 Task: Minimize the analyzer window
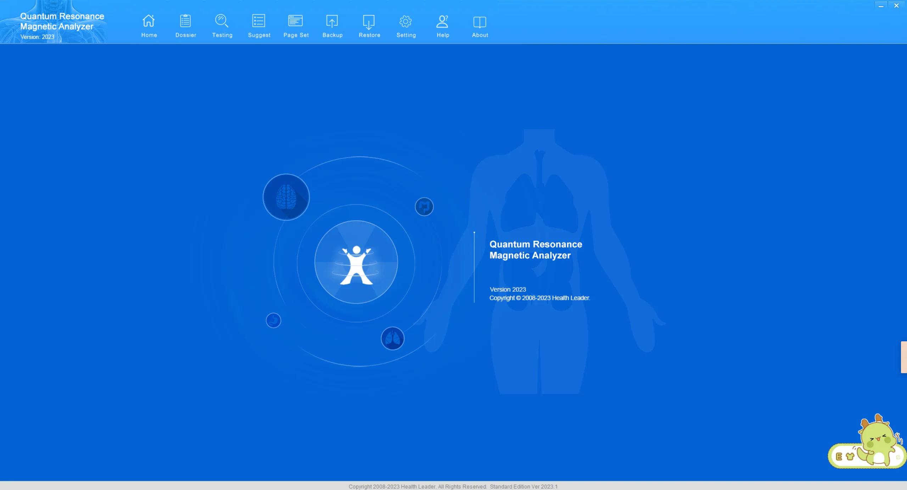(881, 6)
